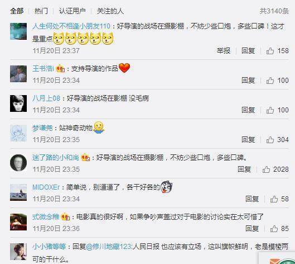Like the comment with 2028 likes

[266, 169]
